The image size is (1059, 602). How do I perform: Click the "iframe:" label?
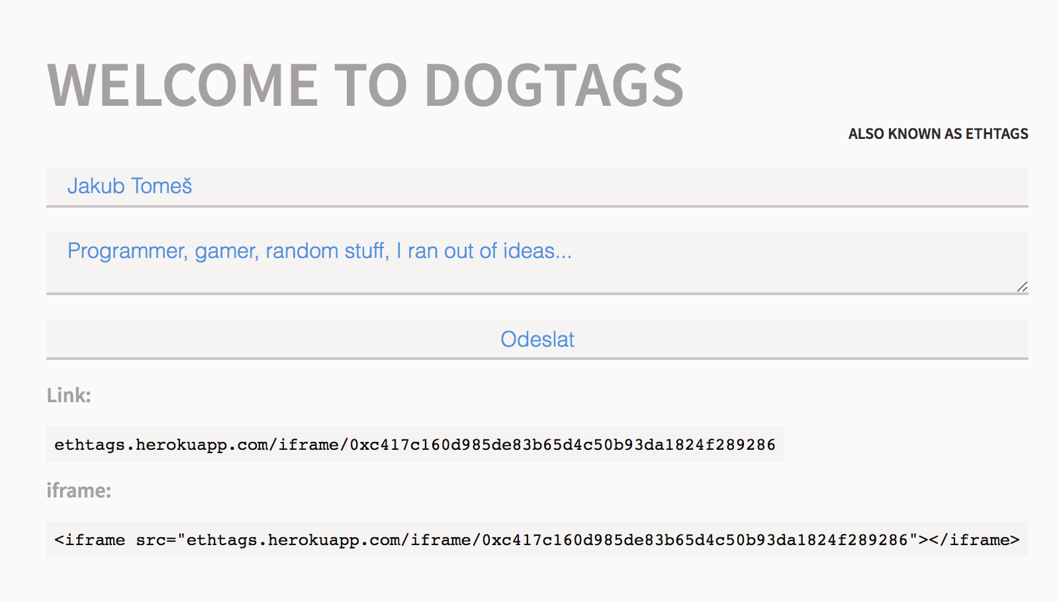click(79, 491)
